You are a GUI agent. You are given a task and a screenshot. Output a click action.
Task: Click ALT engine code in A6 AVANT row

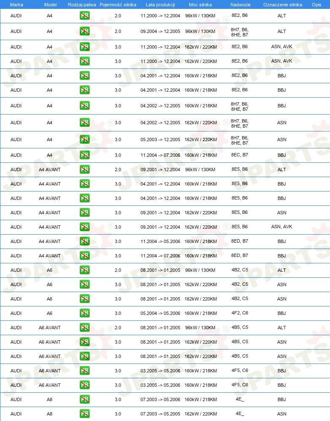(x=282, y=328)
